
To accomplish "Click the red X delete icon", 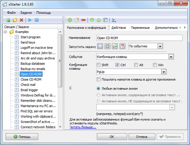I will (x=21, y=20).
